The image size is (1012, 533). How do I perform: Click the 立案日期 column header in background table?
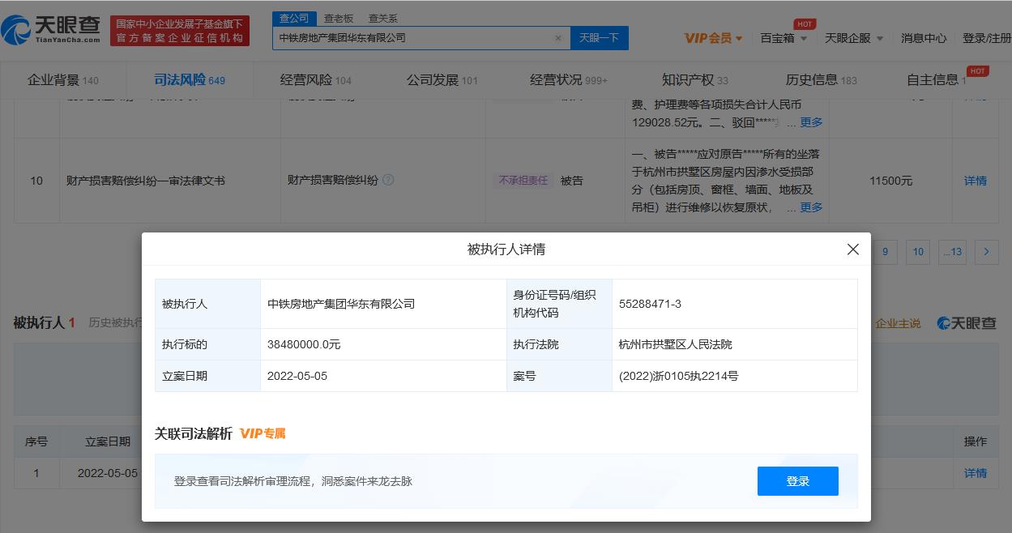108,441
